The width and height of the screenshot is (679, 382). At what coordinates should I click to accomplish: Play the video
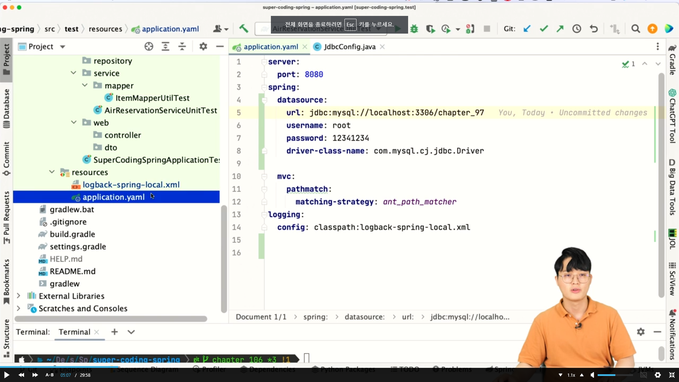[x=6, y=375]
